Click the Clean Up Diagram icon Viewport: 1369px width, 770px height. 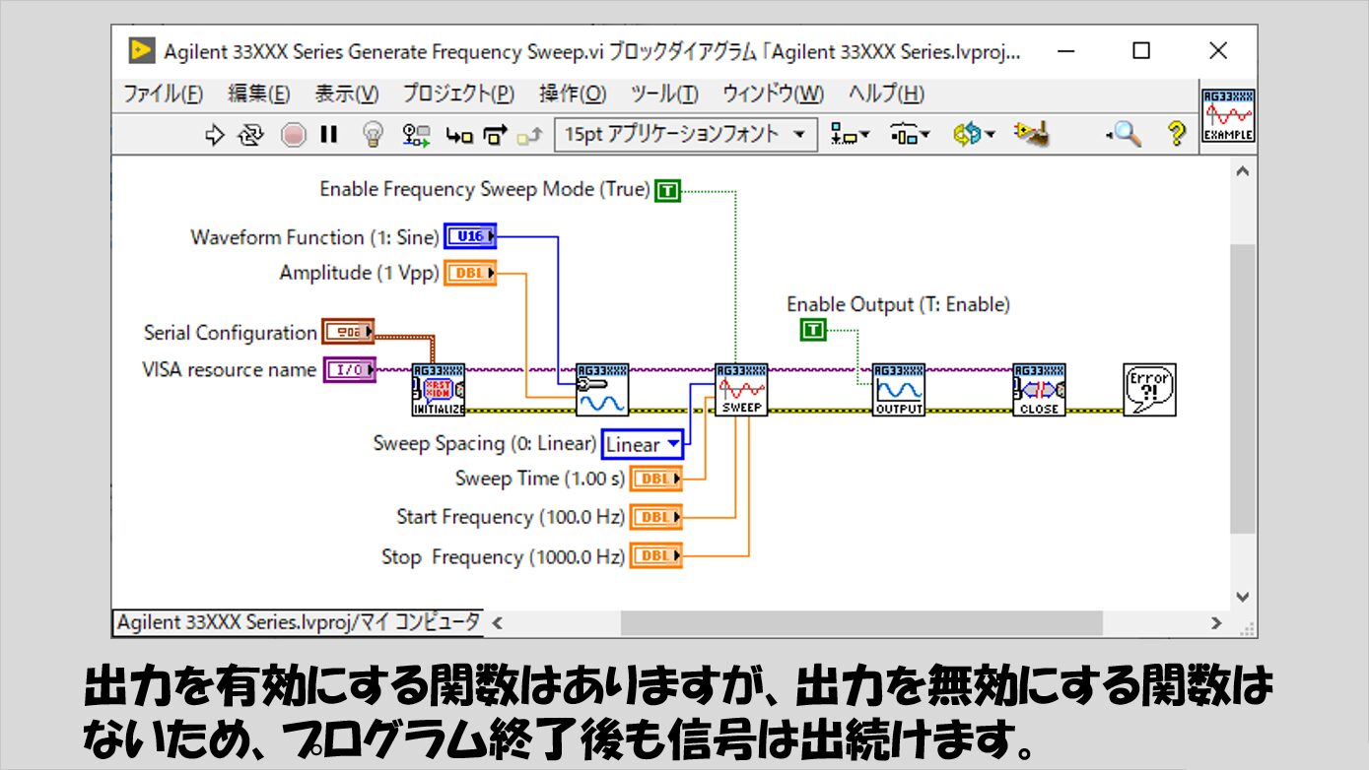click(x=1031, y=134)
